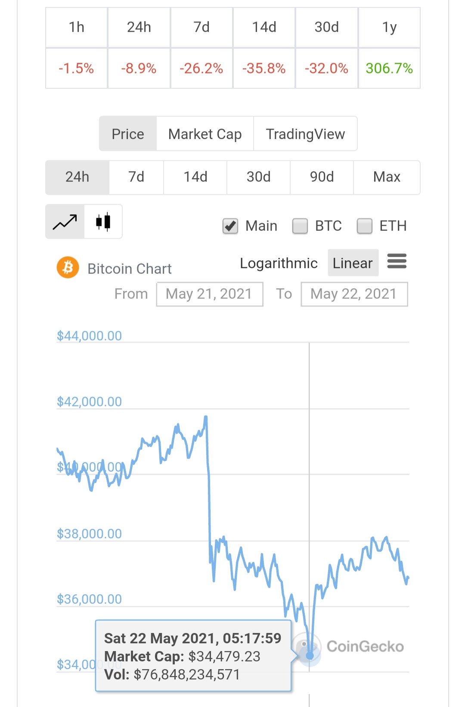The height and width of the screenshot is (707, 465).
Task: Open the To date May 22, 2021
Action: point(354,294)
